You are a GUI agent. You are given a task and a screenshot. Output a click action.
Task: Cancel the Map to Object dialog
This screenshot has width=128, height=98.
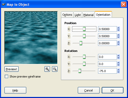tap(89, 90)
